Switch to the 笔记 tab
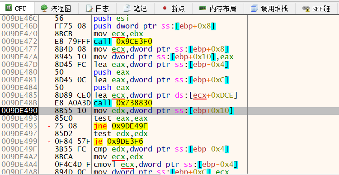 point(135,9)
